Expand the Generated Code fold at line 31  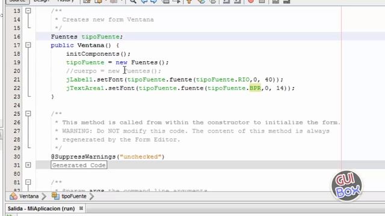[x=28, y=165]
